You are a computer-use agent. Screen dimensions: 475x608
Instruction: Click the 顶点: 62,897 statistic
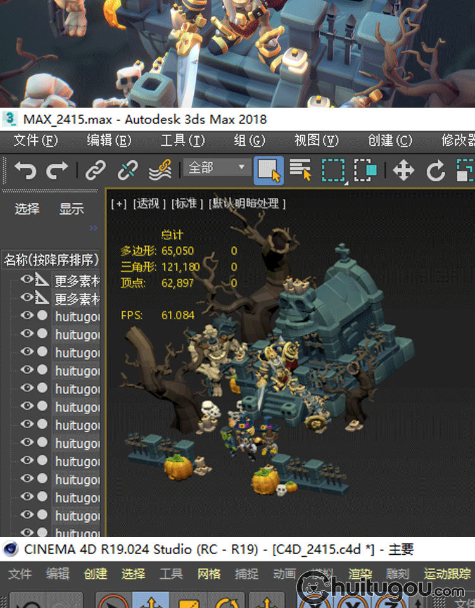(157, 282)
